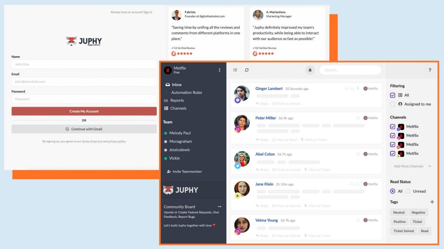Click the arrow beside Add More Channels

coord(429,166)
